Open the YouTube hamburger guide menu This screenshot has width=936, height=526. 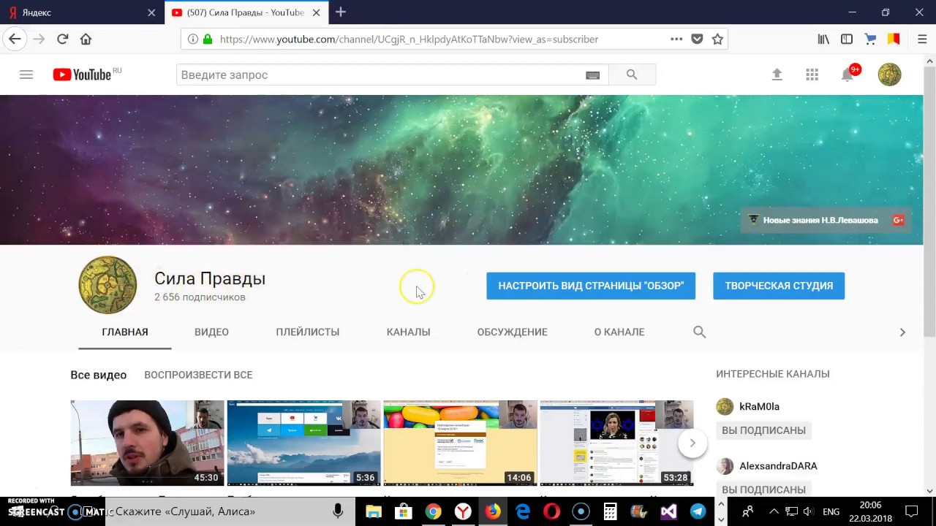coord(26,75)
